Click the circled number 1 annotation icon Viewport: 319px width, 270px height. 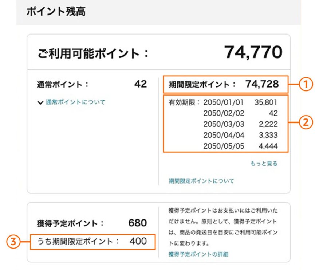[x=306, y=85]
